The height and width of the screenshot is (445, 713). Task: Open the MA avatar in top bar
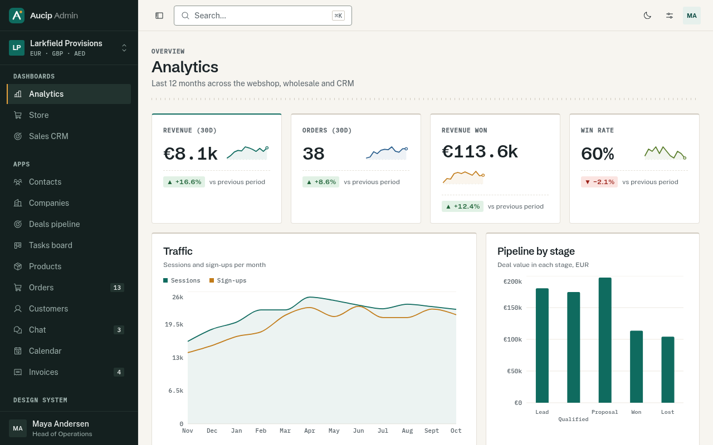[692, 16]
